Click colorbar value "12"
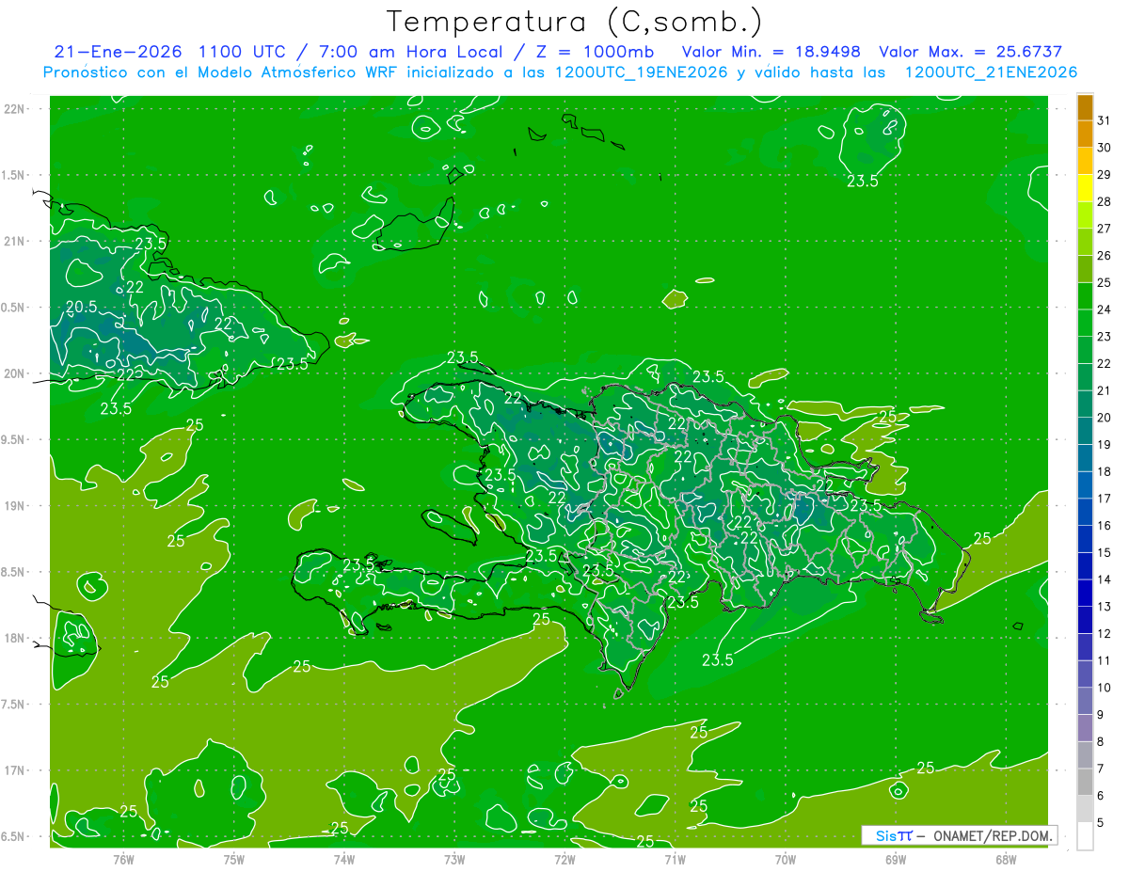Image resolution: width=1129 pixels, height=872 pixels. 1104,633
